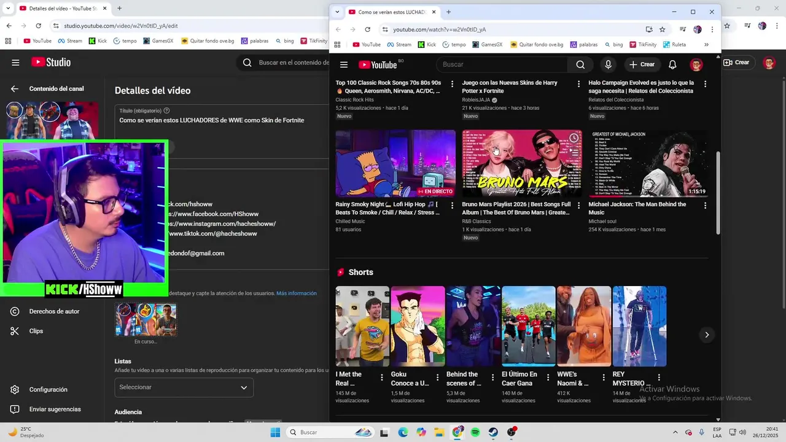
Task: Bookmark the page with the star icon in front window
Action: tap(662, 29)
